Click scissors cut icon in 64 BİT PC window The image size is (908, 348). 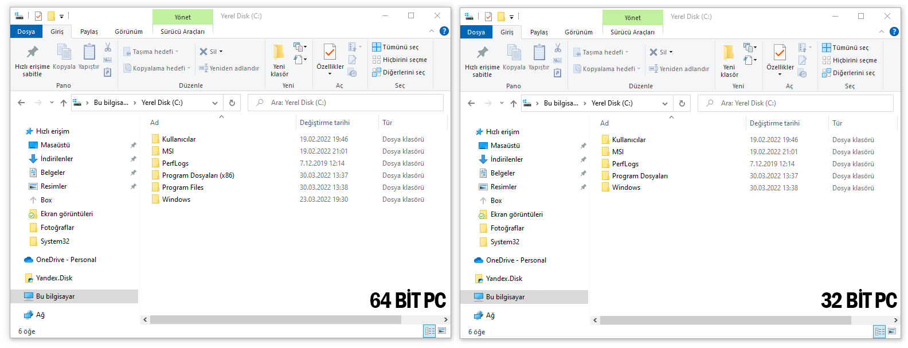point(108,48)
